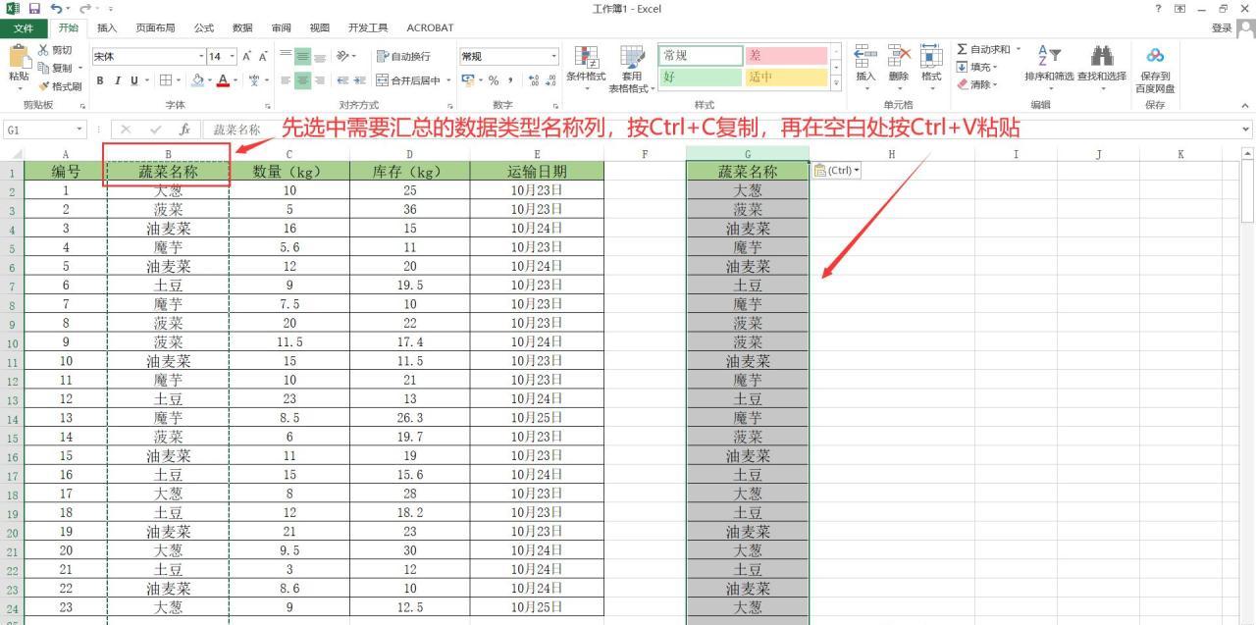Click the decrease indent icon
Viewport: 1256px width, 625px height.
click(x=344, y=80)
